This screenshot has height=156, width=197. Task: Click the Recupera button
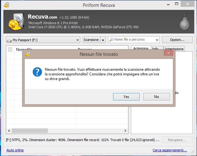tap(177, 140)
